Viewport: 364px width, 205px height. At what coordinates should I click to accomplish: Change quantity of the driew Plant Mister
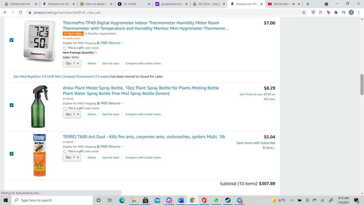coord(72,114)
